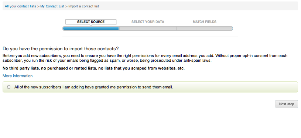
Task: Switch to the SELECT YOUR DATA step
Action: click(x=148, y=22)
